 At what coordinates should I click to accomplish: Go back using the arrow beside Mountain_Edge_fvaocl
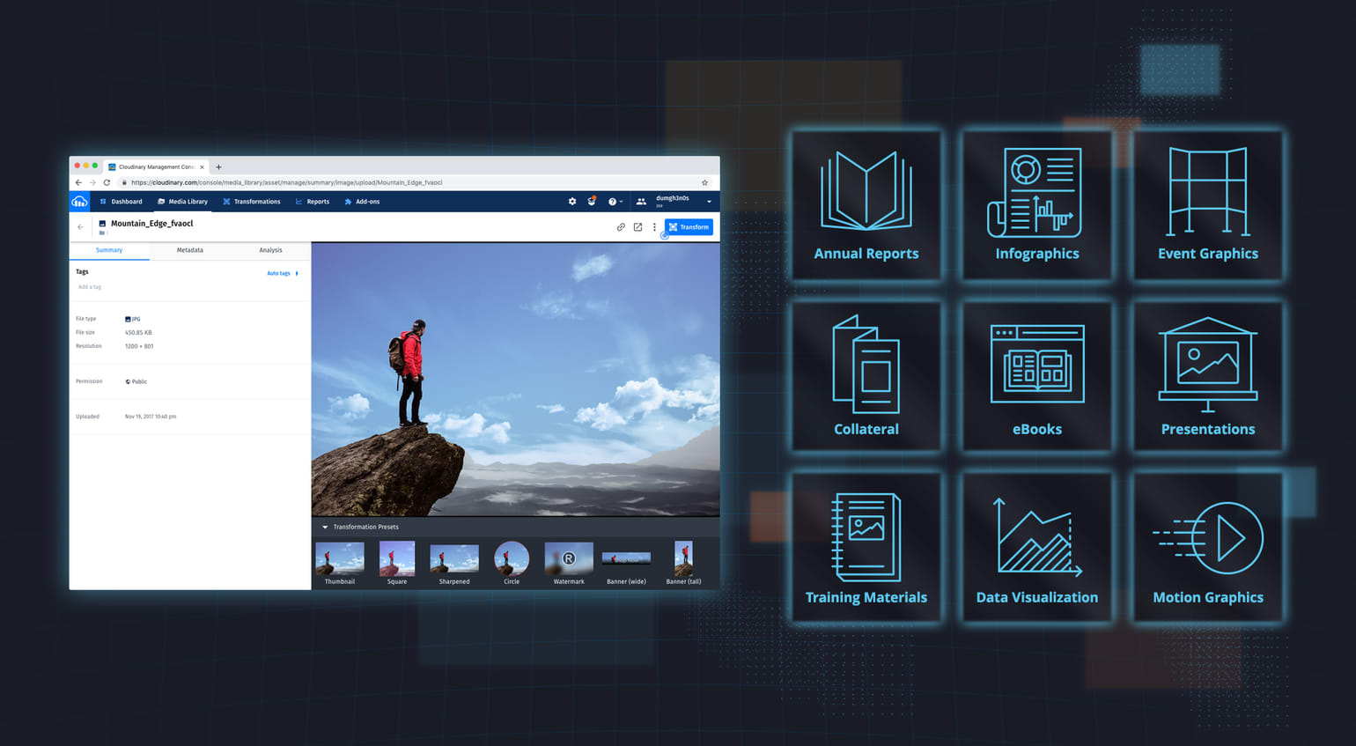pyautogui.click(x=81, y=226)
